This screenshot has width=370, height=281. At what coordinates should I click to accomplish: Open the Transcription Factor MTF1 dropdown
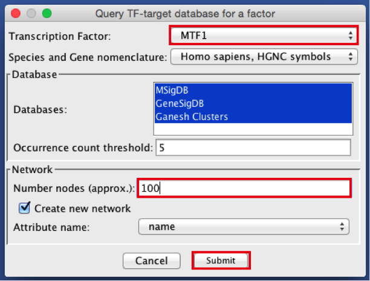click(264, 36)
